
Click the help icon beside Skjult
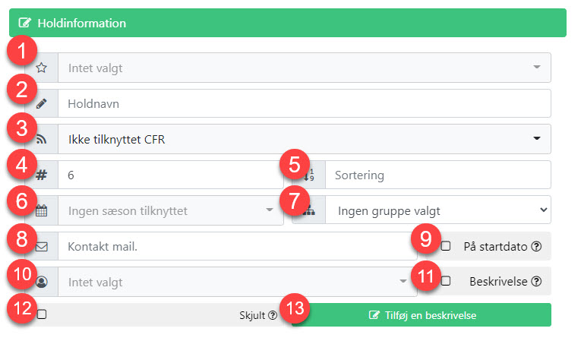coord(273,315)
